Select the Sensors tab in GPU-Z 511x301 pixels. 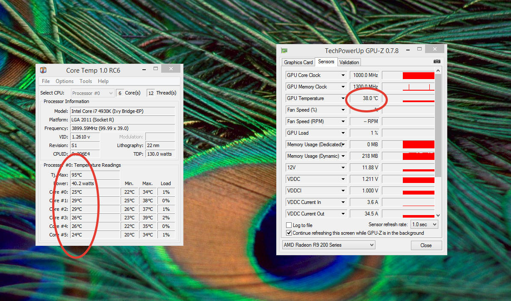click(326, 62)
